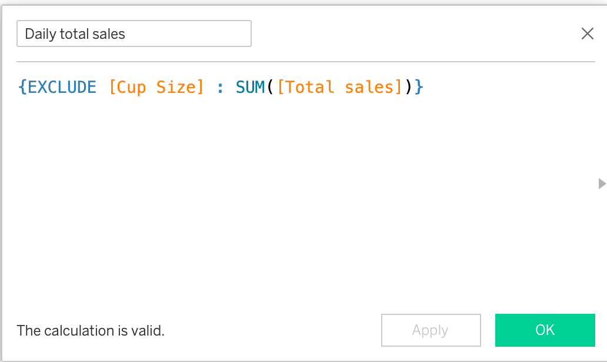Close the calculation editor dialog
The width and height of the screenshot is (607, 362).
(587, 34)
